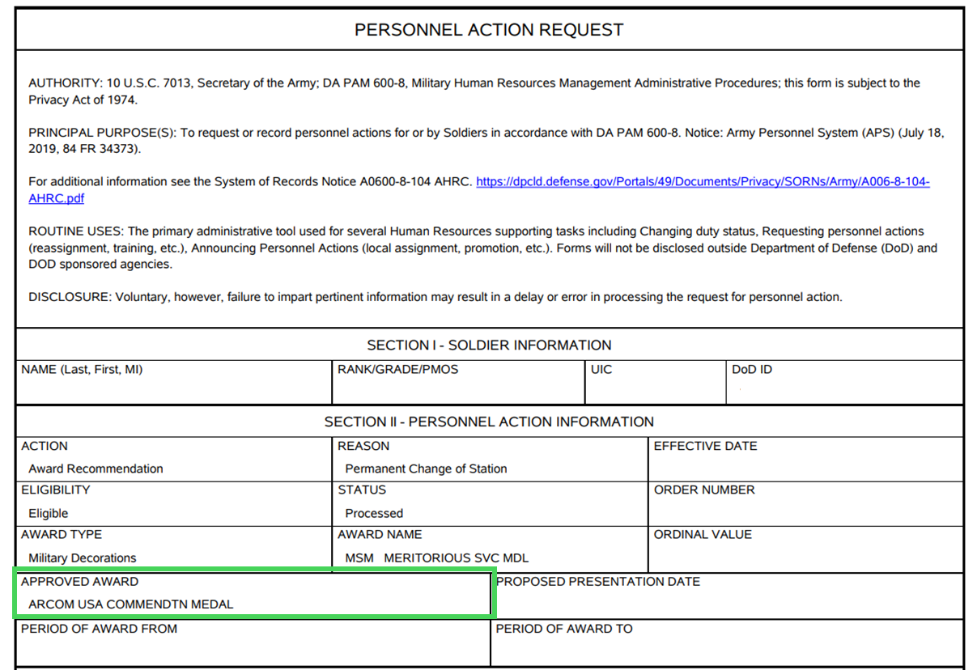977x670 pixels.
Task: Select the AWARD NAME field showing MSM
Action: pos(490,549)
